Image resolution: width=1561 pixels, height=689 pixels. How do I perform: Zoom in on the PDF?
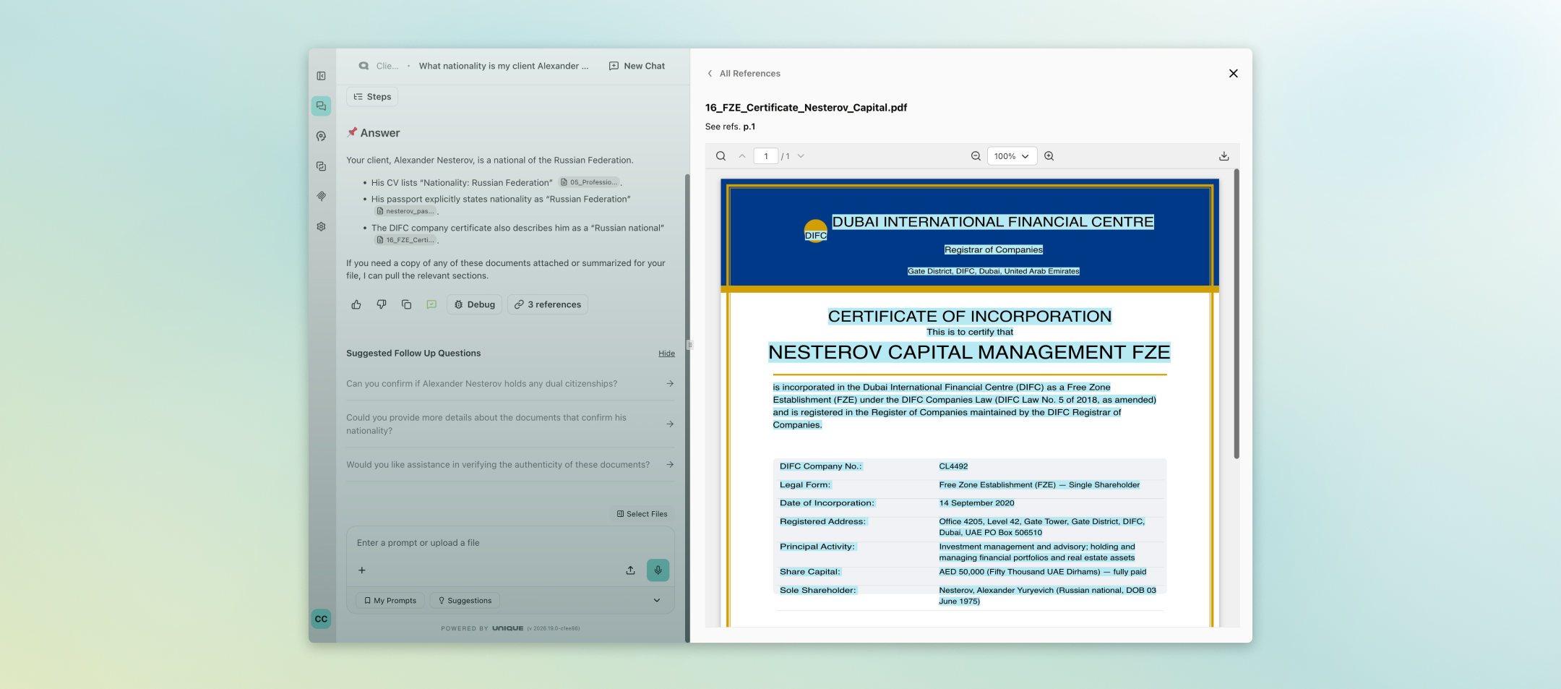[x=1049, y=156]
